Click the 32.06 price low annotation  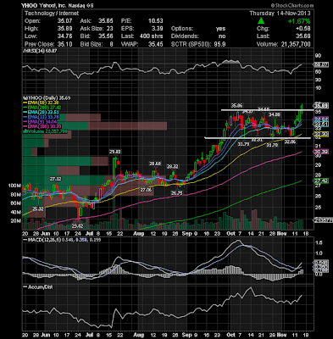(x=290, y=142)
